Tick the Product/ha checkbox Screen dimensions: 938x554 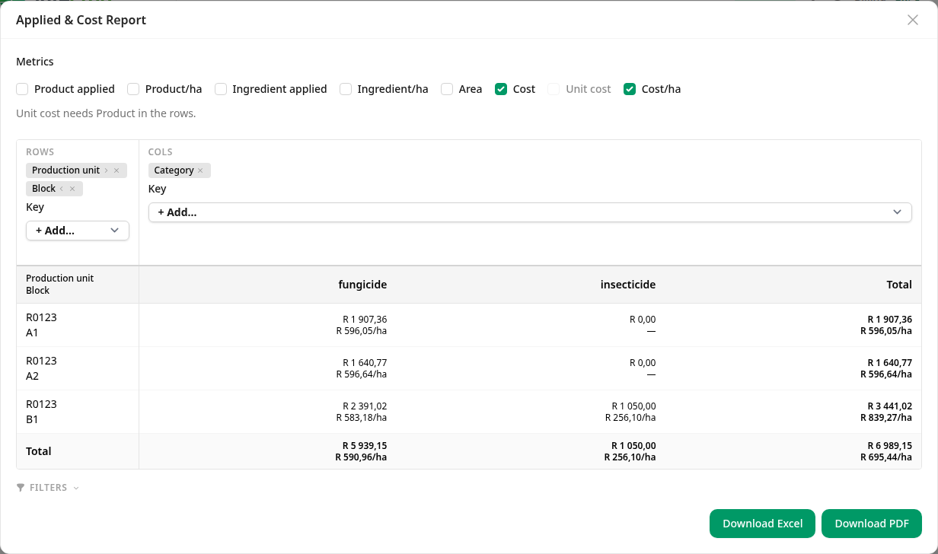click(133, 89)
